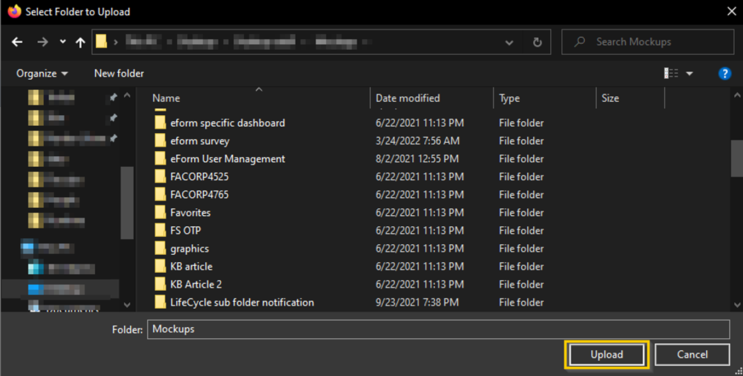Click the file list scrollbar down arrow
This screenshot has width=743, height=376.
pos(737,305)
